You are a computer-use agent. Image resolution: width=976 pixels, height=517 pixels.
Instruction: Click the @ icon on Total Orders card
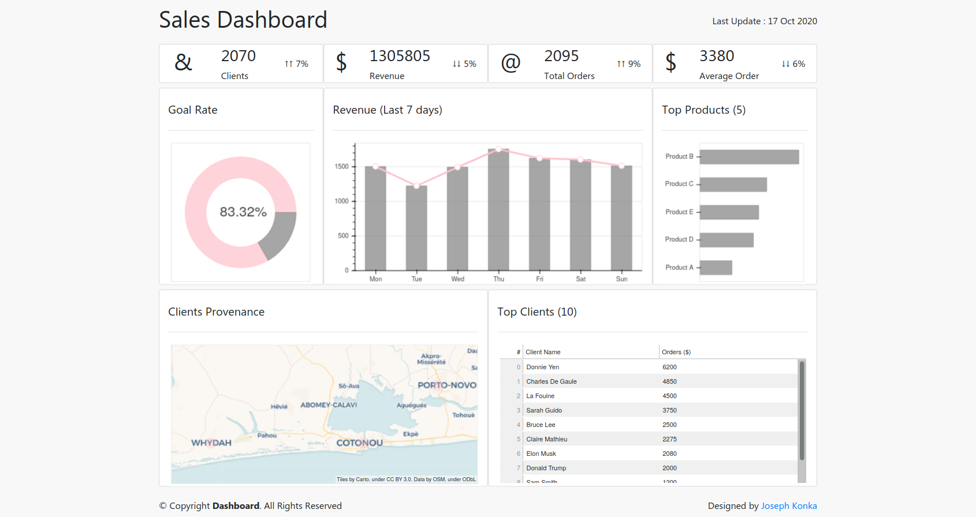pos(511,62)
